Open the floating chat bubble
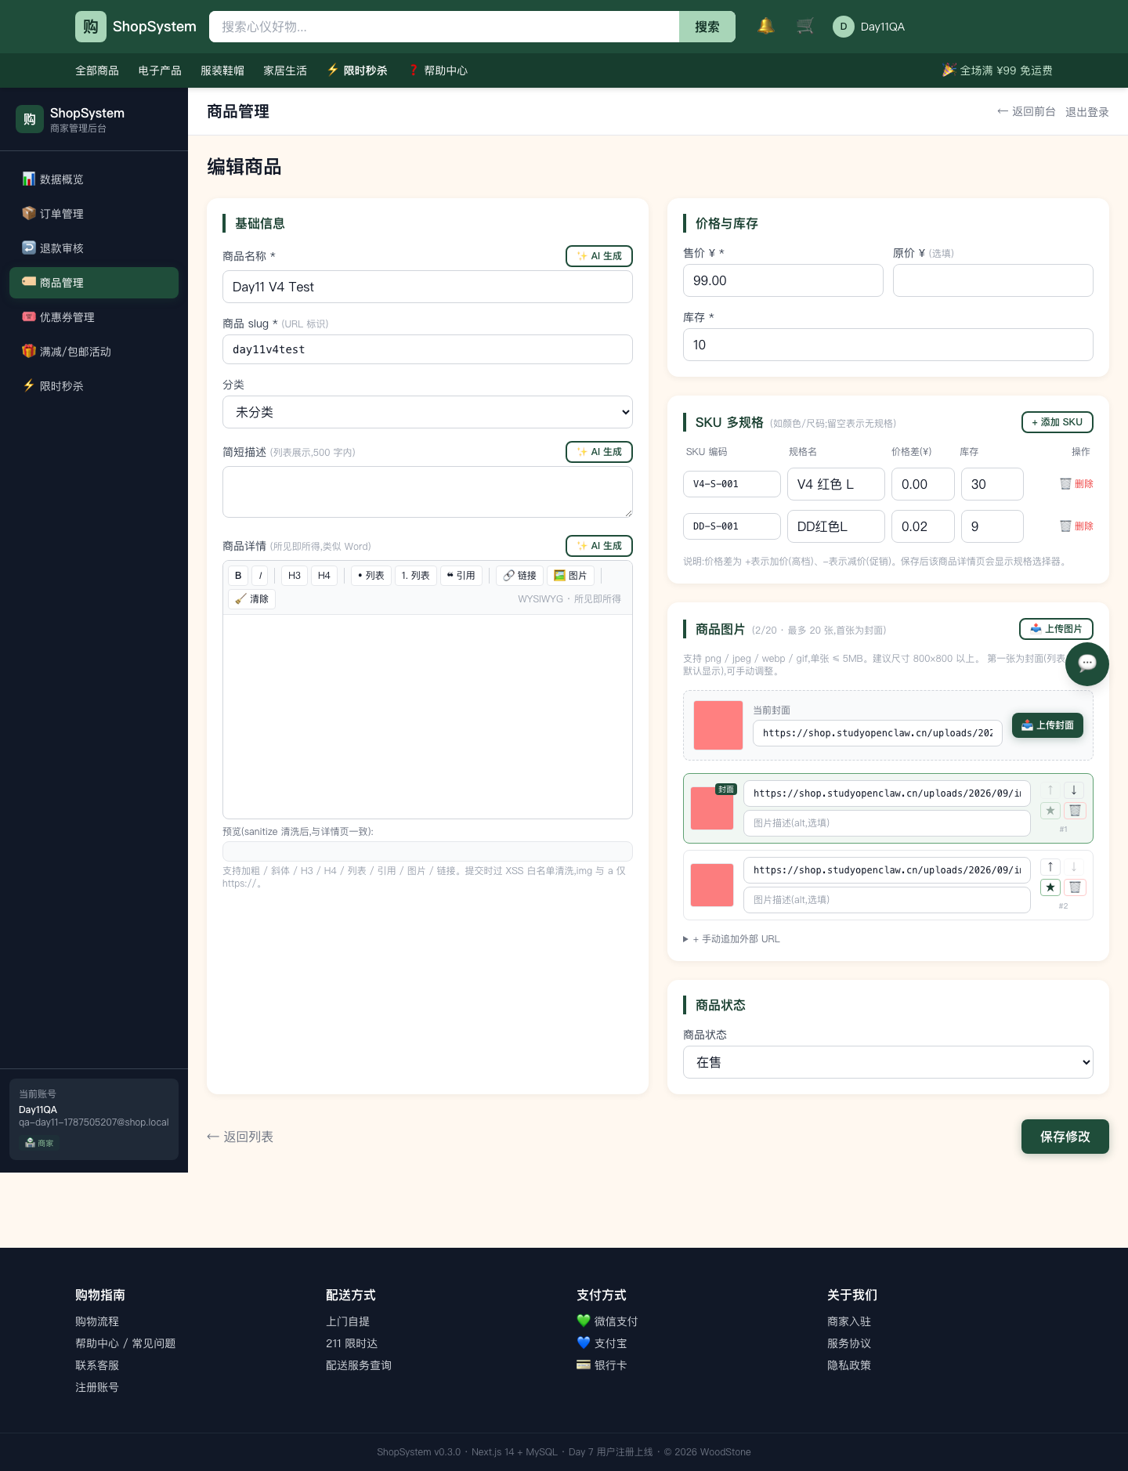This screenshot has width=1128, height=1471. tap(1086, 663)
